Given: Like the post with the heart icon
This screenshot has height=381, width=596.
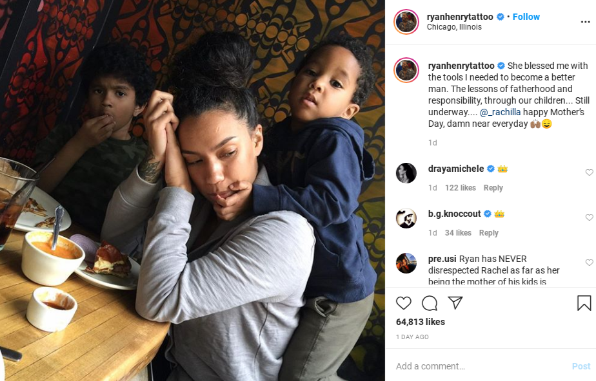Looking at the screenshot, I should 403,303.
